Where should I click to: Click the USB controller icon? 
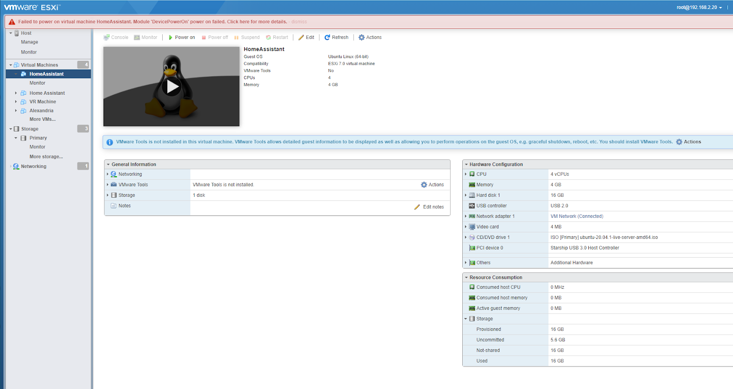click(x=472, y=206)
